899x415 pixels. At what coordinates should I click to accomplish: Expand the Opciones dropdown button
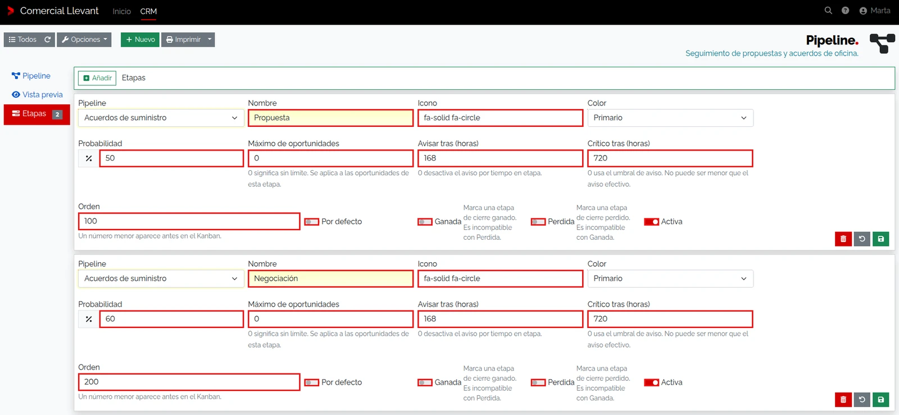[84, 39]
